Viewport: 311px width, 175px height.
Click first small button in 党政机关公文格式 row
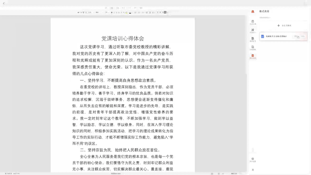pyautogui.click(x=296, y=36)
